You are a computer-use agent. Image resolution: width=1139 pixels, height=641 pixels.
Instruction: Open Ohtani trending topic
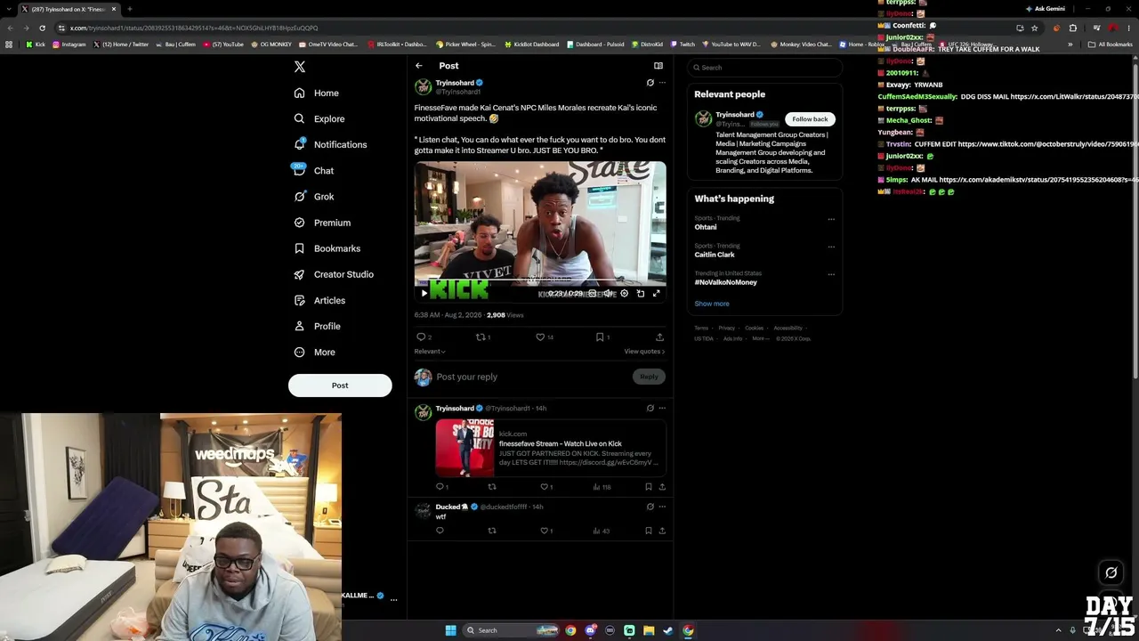706,227
